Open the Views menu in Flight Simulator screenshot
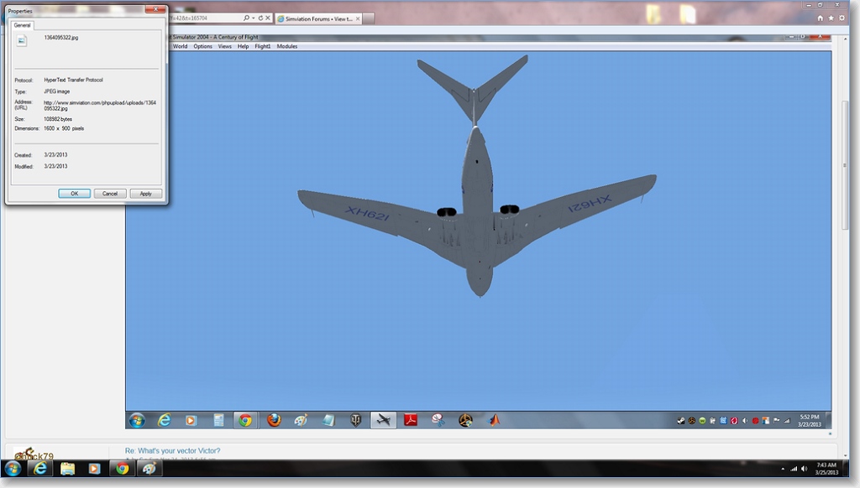This screenshot has height=488, width=860. pos(225,47)
